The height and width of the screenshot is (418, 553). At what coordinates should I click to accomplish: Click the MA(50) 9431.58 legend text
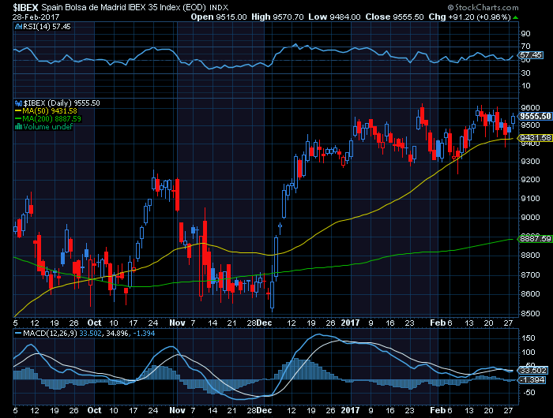[x=50, y=111]
